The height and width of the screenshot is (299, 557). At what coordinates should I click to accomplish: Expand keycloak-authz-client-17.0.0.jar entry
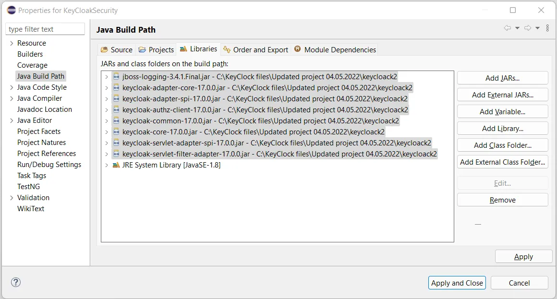106,110
